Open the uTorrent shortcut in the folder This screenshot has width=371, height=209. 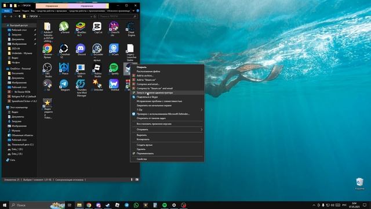[64, 27]
